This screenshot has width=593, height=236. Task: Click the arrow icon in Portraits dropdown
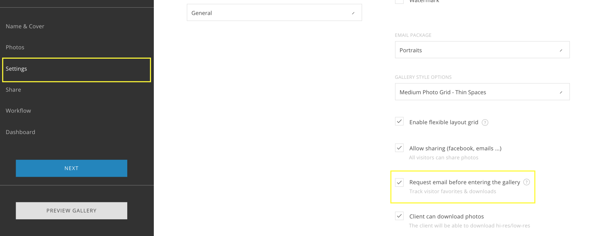561,50
